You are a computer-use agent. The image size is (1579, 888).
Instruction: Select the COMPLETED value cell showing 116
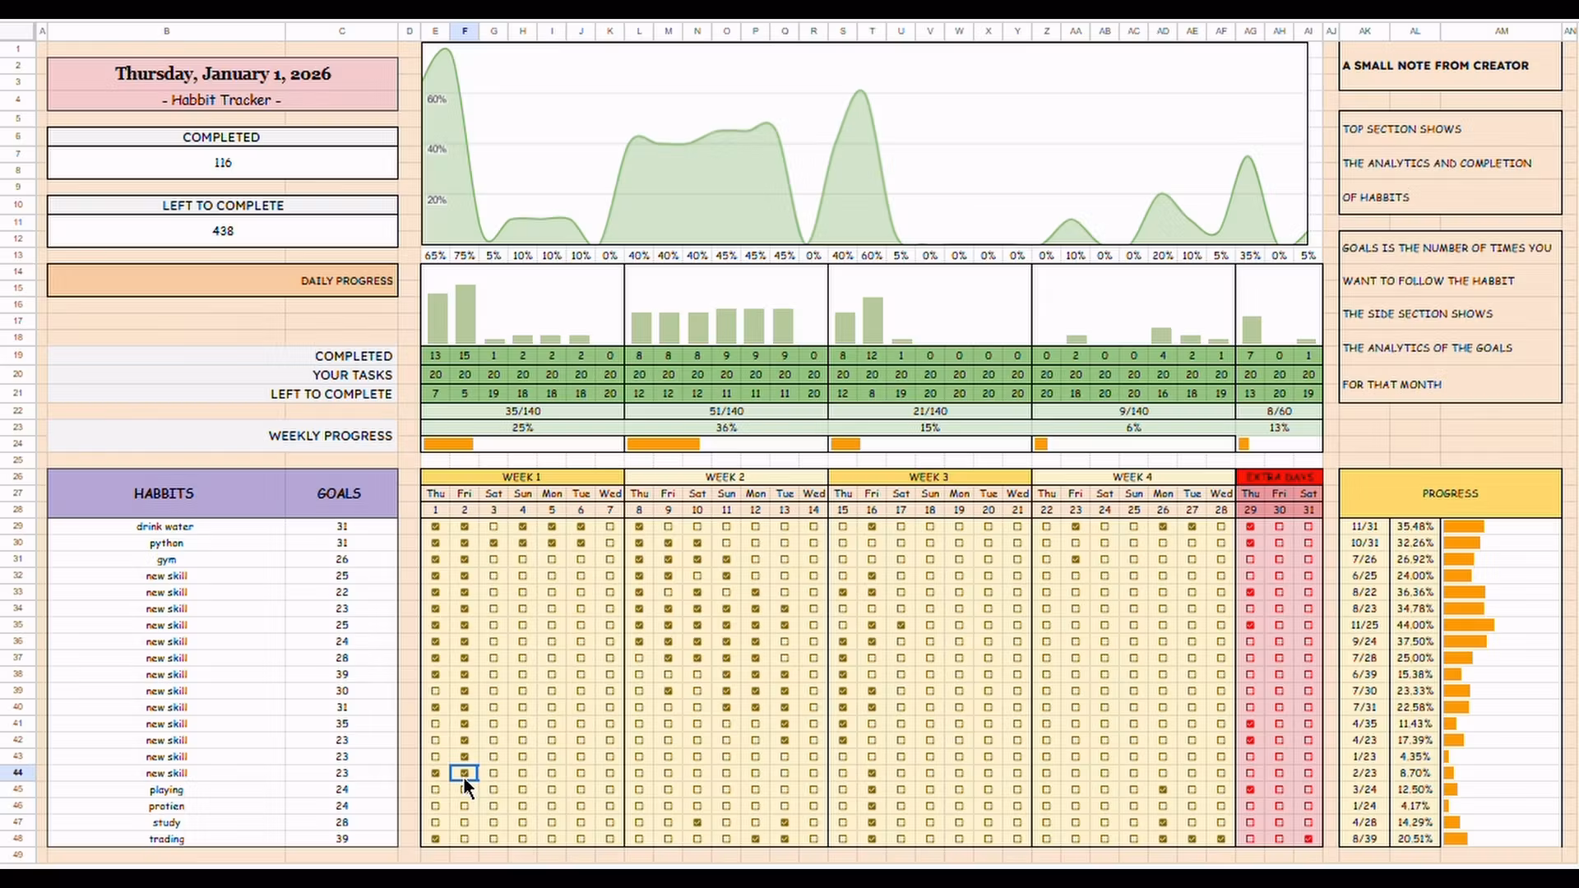click(x=223, y=163)
